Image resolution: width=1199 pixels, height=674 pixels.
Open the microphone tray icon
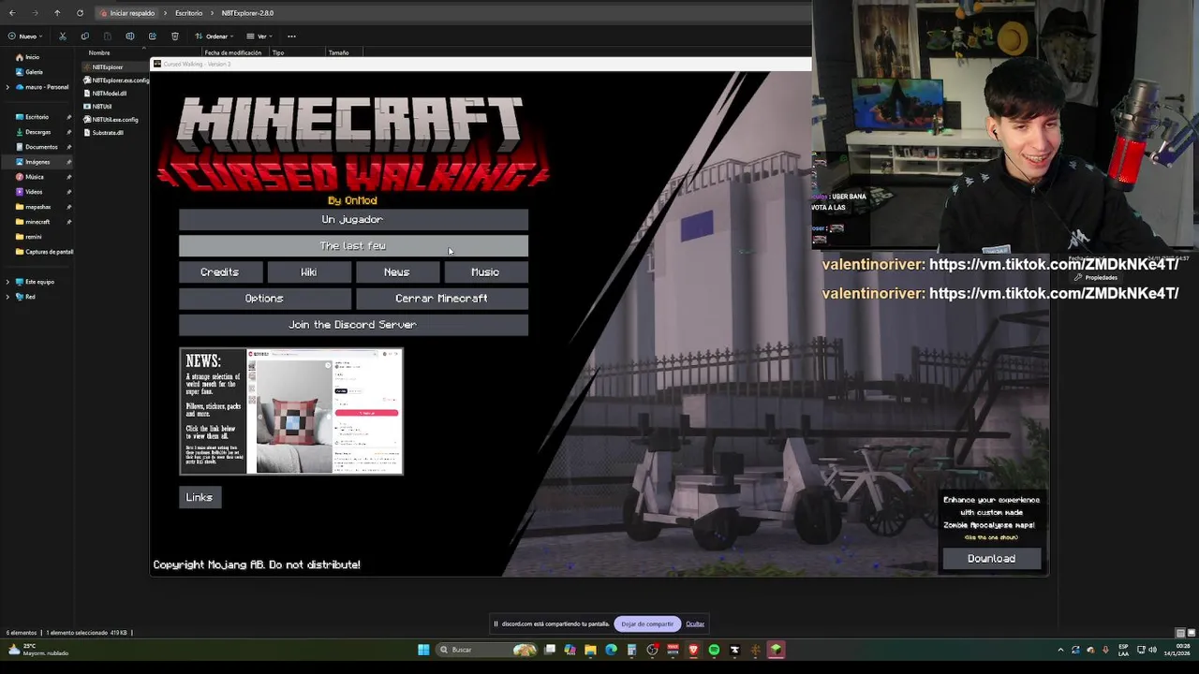tap(1105, 650)
